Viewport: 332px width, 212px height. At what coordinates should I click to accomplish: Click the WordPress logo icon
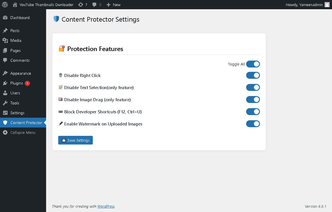pyautogui.click(x=5, y=5)
